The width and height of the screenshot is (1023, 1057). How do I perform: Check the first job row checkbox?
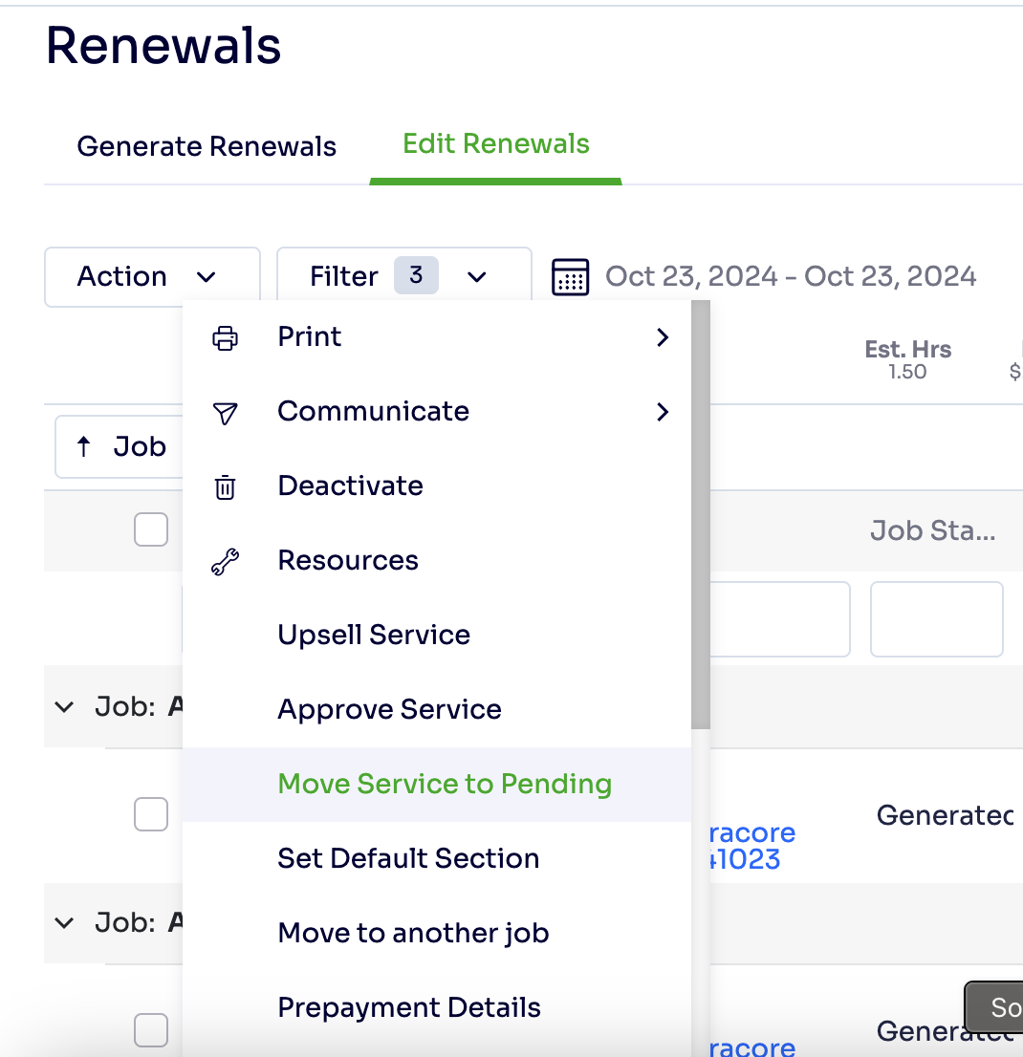coord(151,814)
